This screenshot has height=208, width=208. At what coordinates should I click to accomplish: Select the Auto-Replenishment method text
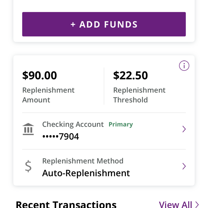click(86, 173)
